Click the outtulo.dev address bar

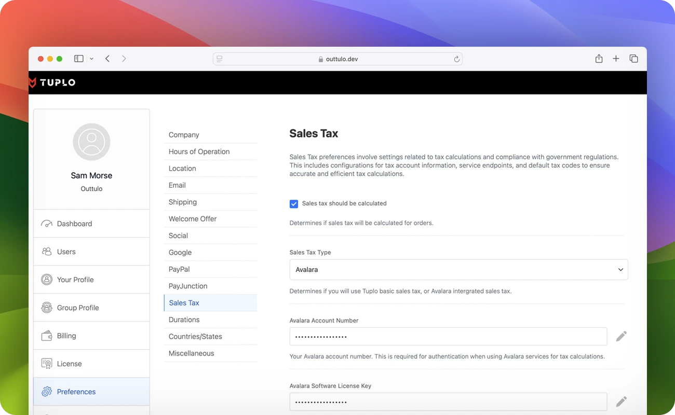(337, 59)
